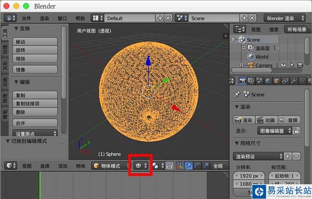
Task: Collapse the 变换 panel
Action: [x=16, y=29]
